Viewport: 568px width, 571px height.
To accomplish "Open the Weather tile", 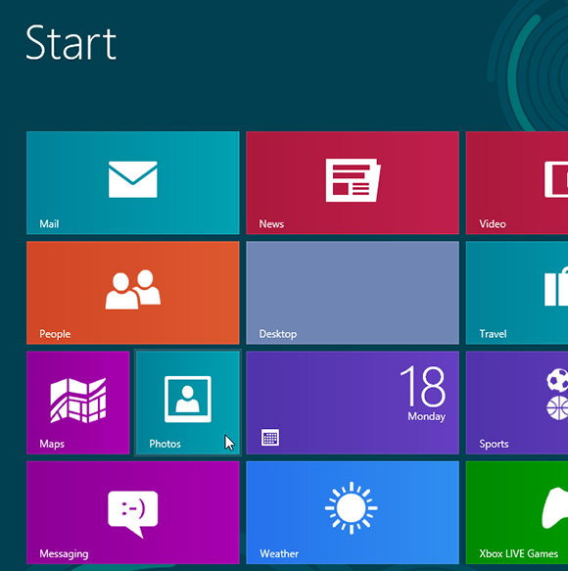I will pyautogui.click(x=353, y=513).
